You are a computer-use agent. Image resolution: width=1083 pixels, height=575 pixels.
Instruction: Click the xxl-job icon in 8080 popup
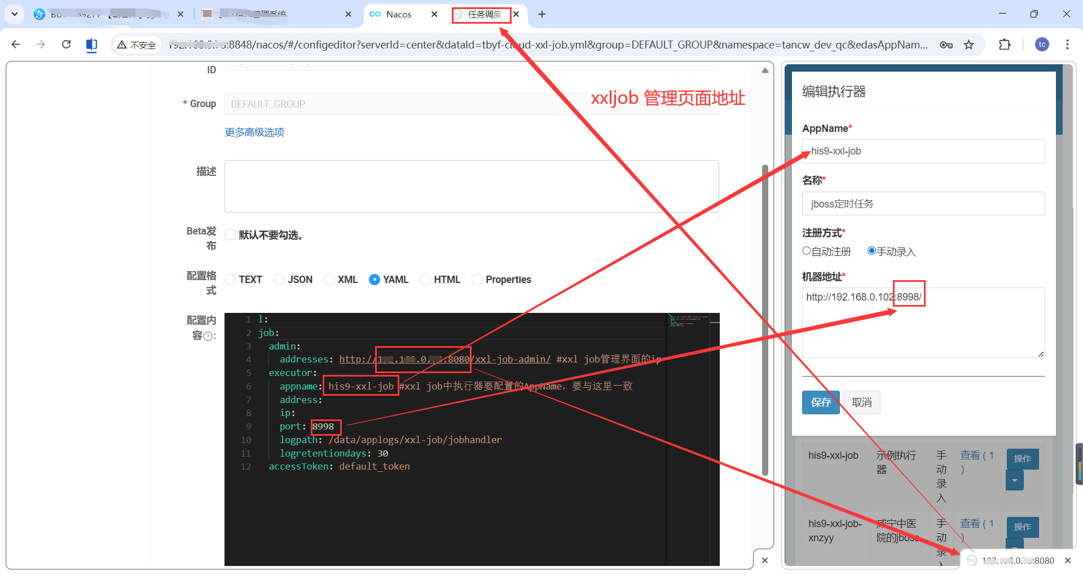(x=972, y=560)
